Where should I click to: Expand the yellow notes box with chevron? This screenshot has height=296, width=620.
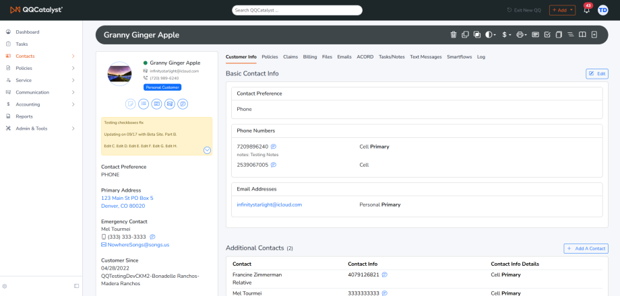(x=207, y=150)
